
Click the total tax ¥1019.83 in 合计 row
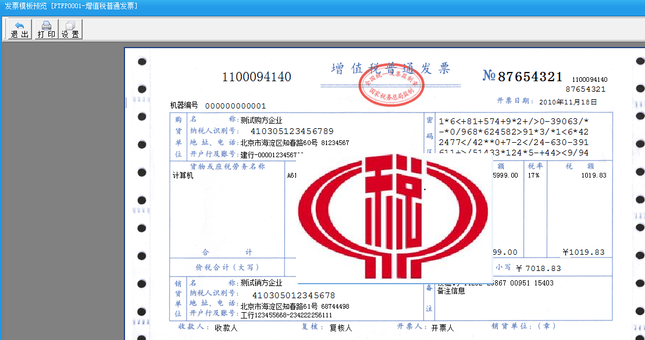coord(584,252)
